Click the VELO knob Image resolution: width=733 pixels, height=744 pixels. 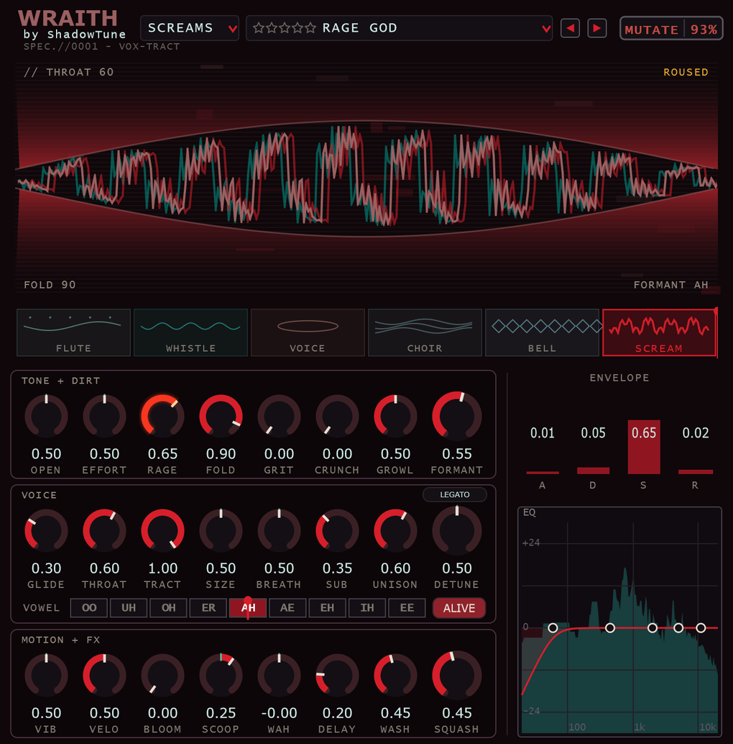pos(104,675)
